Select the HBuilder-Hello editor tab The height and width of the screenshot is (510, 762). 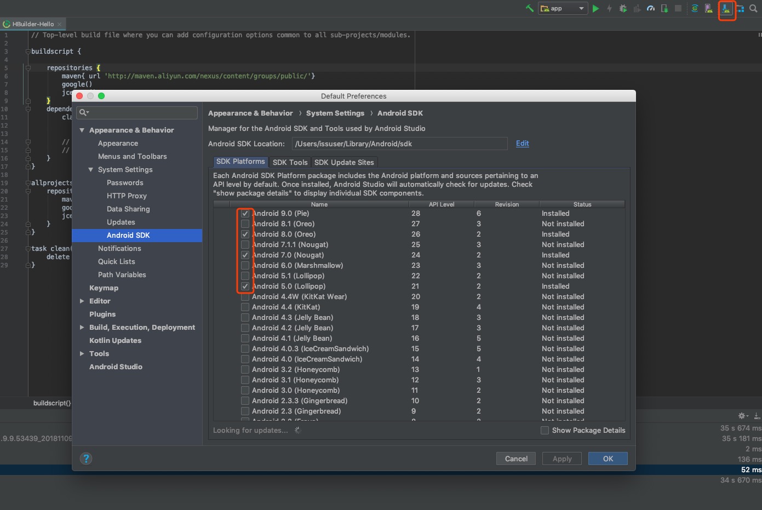coord(33,24)
